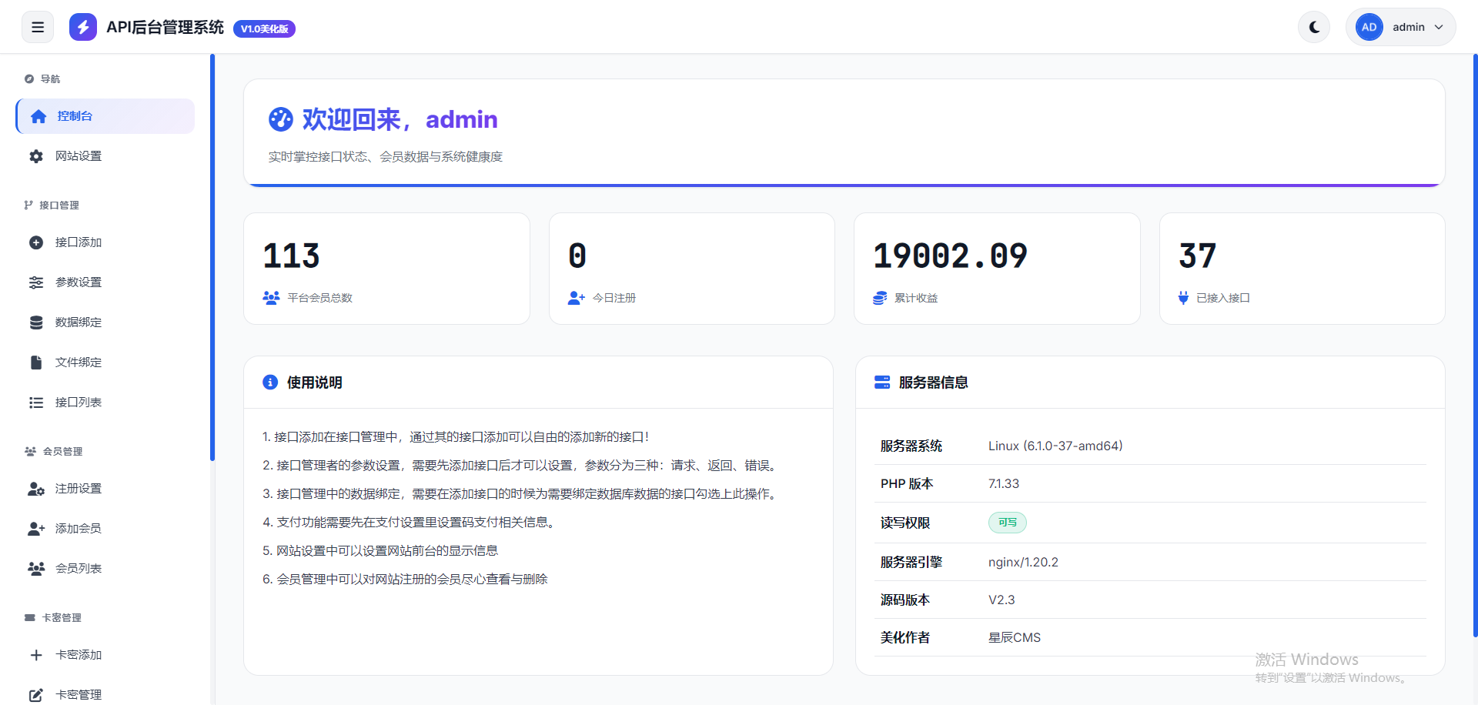Open 网站设置 gear icon in sidebar
Image resolution: width=1478 pixels, height=705 pixels.
[36, 156]
